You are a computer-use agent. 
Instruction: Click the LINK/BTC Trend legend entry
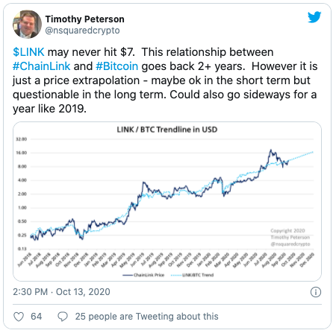pos(192,275)
